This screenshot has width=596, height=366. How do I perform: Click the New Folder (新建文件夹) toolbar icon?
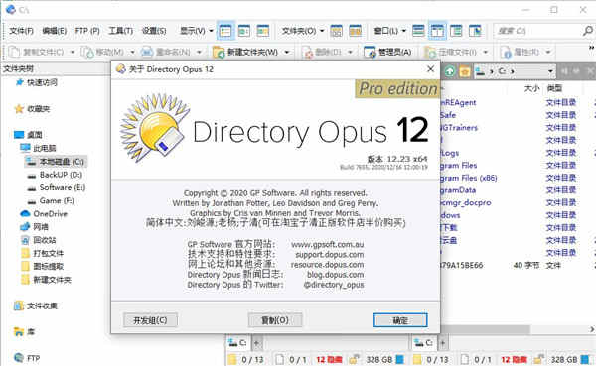[219, 52]
